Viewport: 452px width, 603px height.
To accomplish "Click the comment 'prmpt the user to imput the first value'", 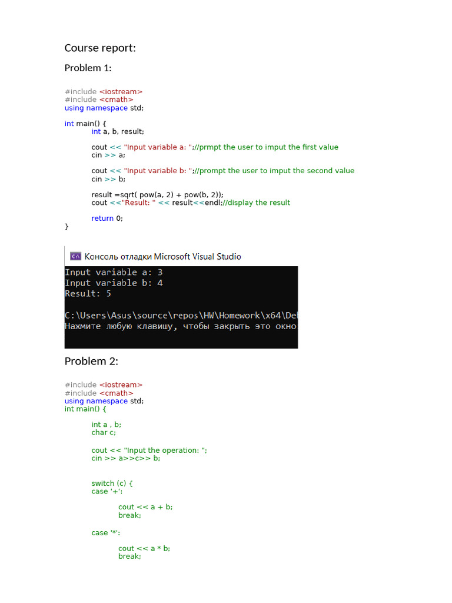I will point(268,147).
